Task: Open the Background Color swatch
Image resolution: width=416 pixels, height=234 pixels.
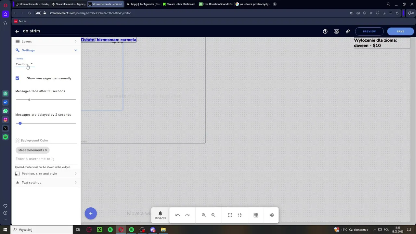Action: (x=18, y=141)
